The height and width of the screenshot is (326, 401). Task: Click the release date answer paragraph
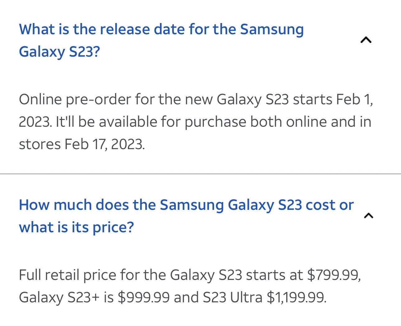[x=195, y=122]
